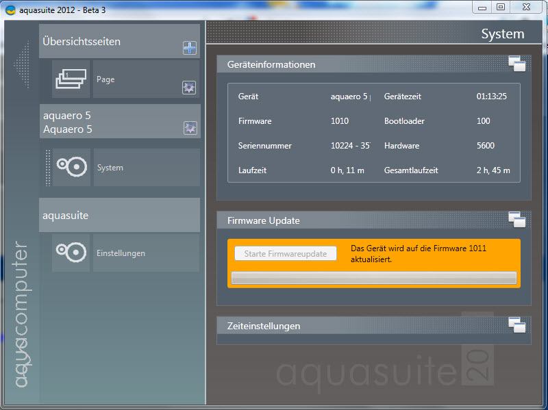
Task: Select the device name value aquaero 5
Action: pyautogui.click(x=350, y=97)
